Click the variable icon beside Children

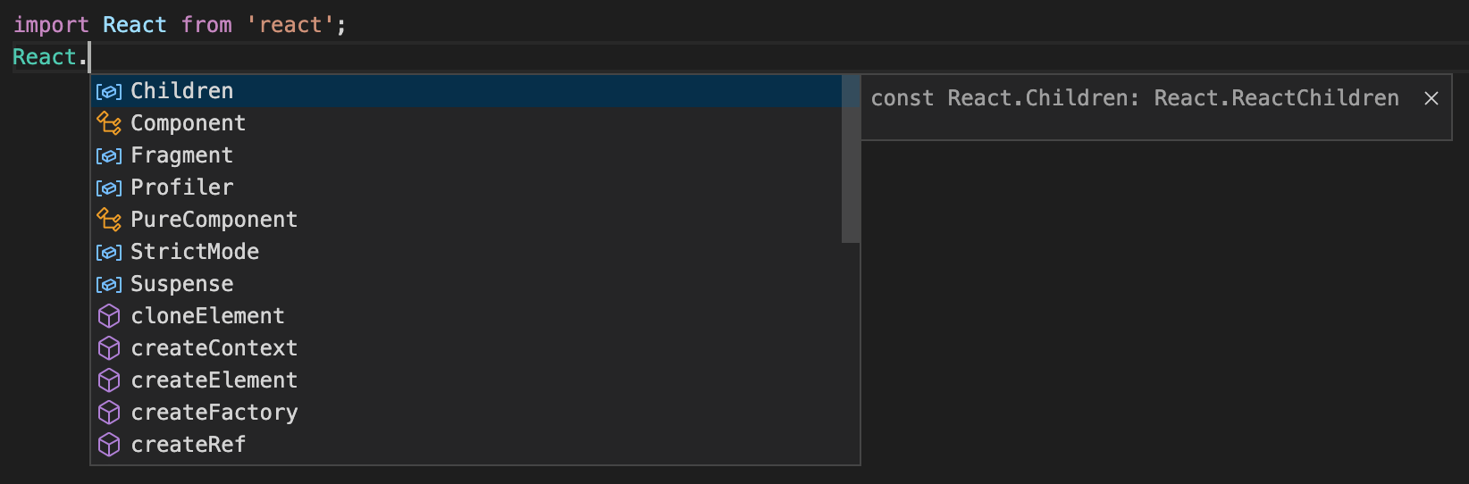click(x=109, y=91)
